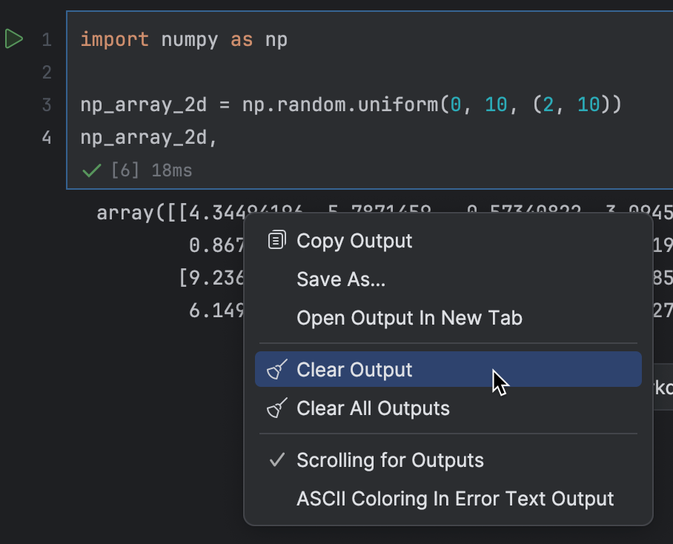Place cursor inside the import numpy line

(185, 39)
